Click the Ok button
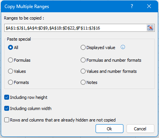Viewport: 159px width, 138px height. 109,129
